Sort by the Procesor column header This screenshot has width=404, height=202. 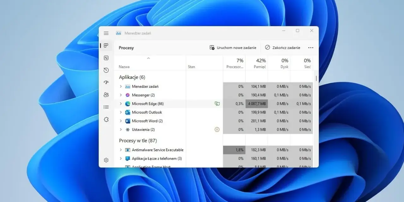click(x=234, y=63)
